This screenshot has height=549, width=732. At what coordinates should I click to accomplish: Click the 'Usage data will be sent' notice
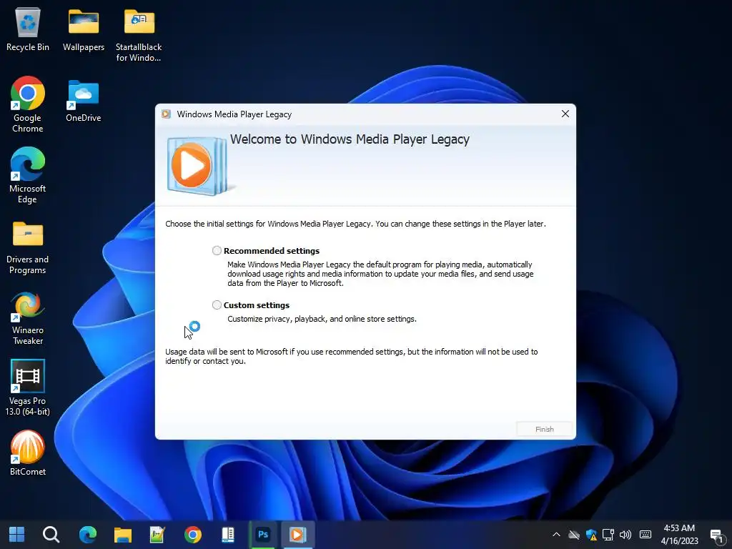tap(352, 356)
